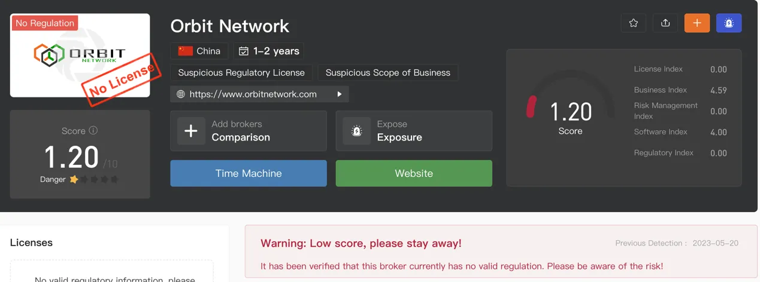The width and height of the screenshot is (760, 282).
Task: Click the Orbit Network logo thumbnail
Action: 80,55
